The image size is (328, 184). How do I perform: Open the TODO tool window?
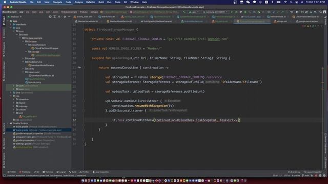pos(12,172)
